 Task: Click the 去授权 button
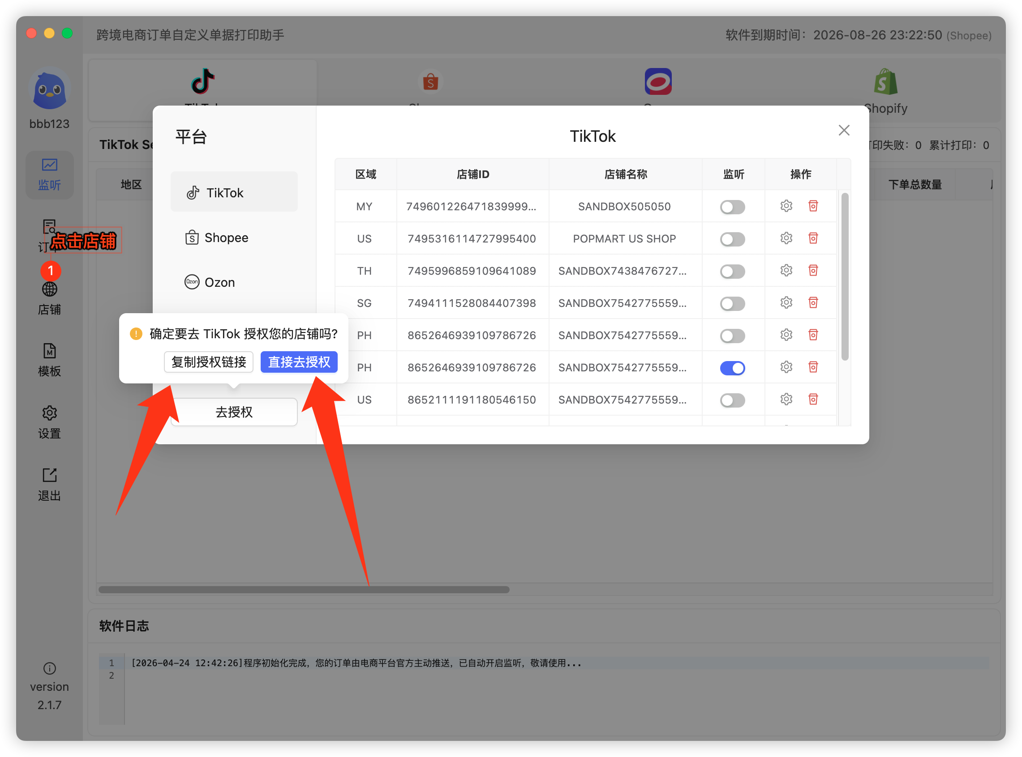point(234,412)
